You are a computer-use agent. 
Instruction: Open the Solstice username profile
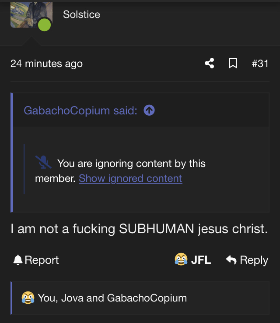[x=81, y=14]
